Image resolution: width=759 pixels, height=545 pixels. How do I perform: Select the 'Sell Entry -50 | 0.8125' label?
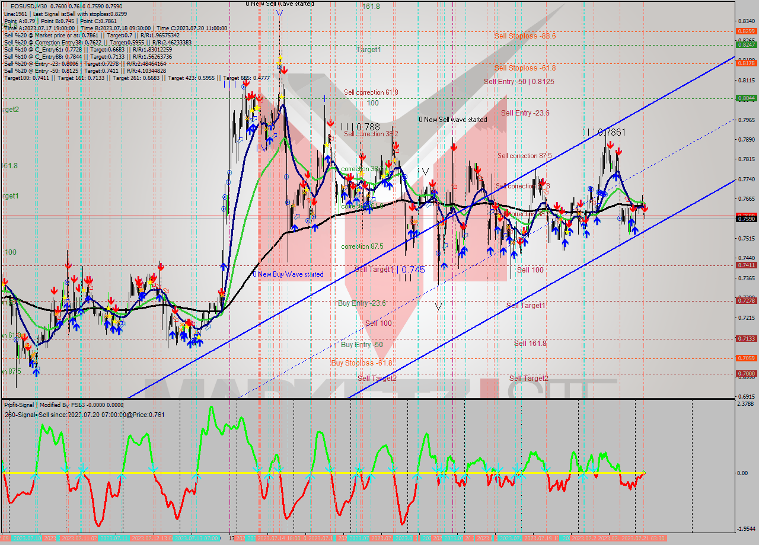point(519,82)
